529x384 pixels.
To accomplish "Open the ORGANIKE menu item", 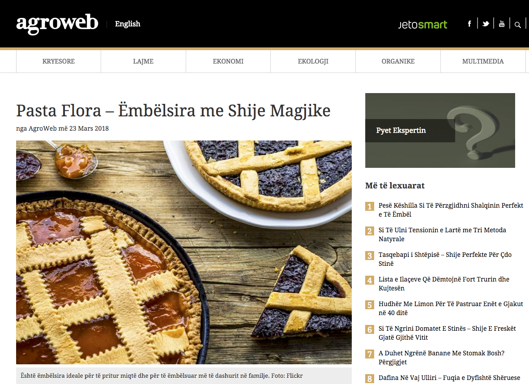I will [398, 61].
